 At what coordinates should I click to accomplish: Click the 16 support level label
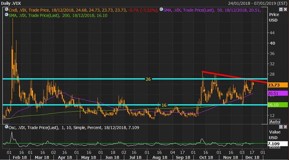click(164, 105)
